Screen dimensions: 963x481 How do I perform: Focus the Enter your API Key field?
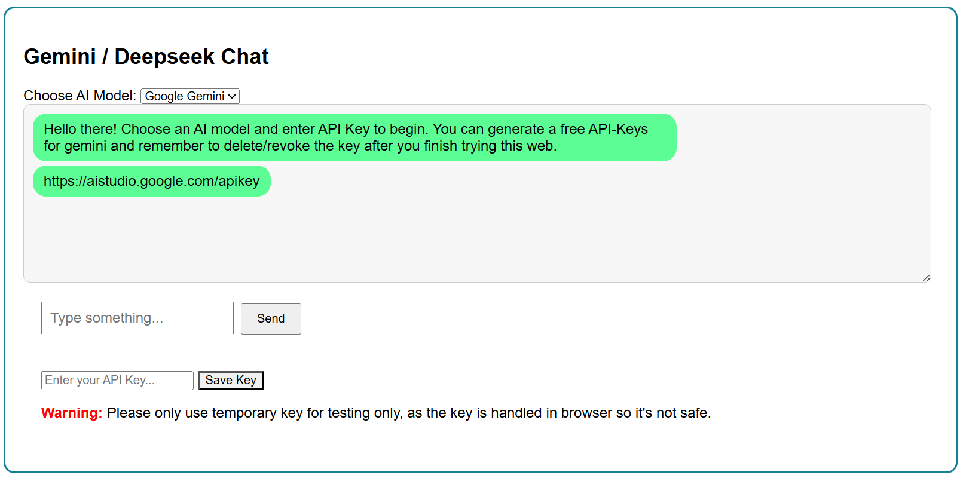(x=117, y=381)
